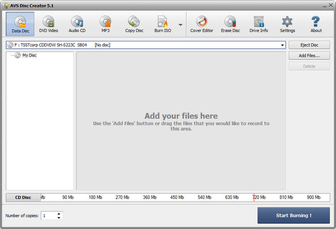Open the Erase Disc function
This screenshot has height=229, width=336.
(x=230, y=24)
